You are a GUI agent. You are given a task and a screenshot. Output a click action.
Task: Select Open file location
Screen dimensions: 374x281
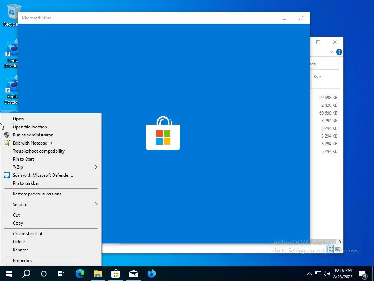click(30, 127)
